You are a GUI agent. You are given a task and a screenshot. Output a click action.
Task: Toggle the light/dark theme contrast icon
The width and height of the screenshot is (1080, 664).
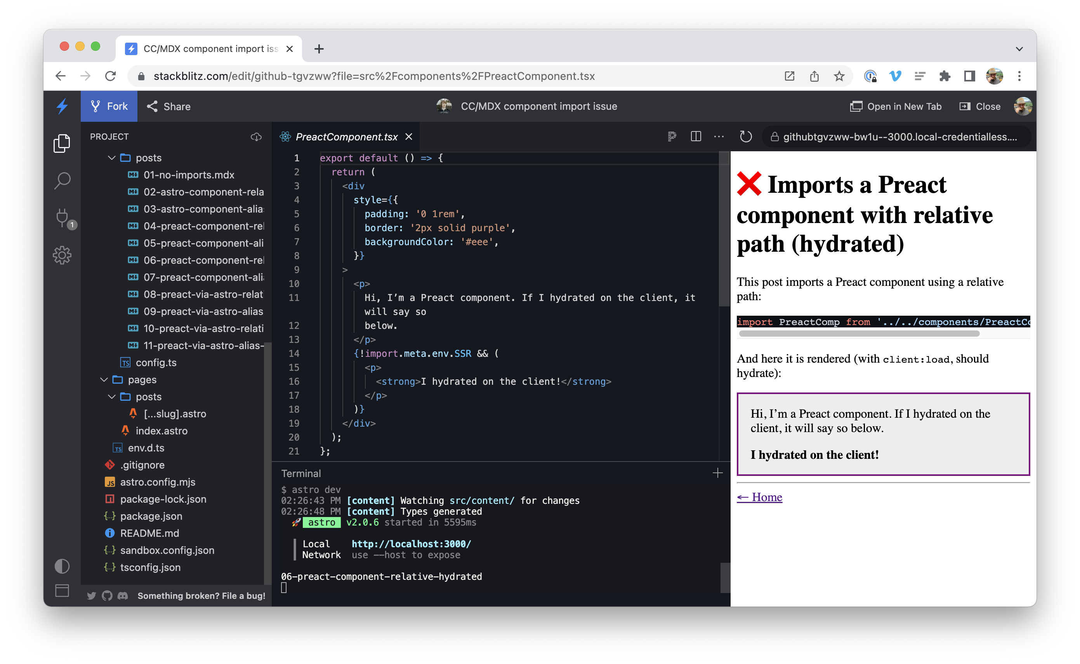pos(62,566)
